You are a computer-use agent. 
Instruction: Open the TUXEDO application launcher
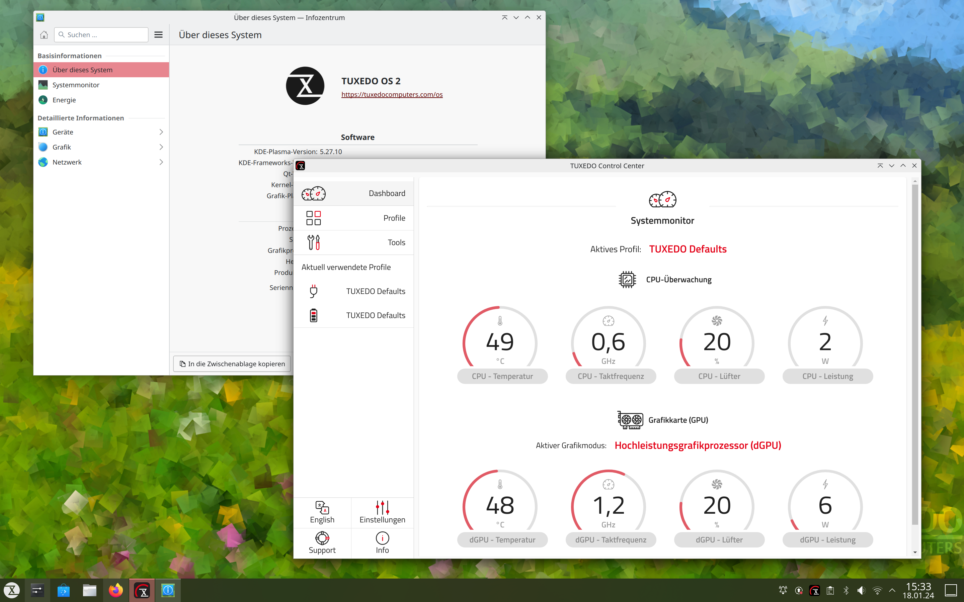coord(12,590)
